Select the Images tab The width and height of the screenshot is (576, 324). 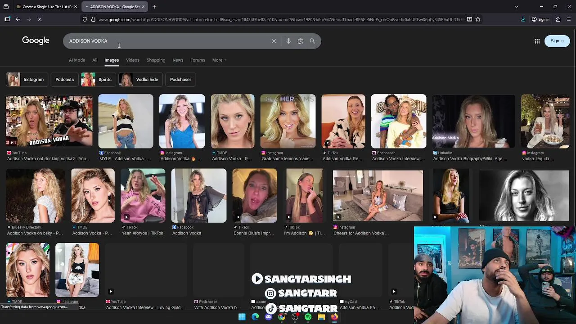click(x=112, y=60)
